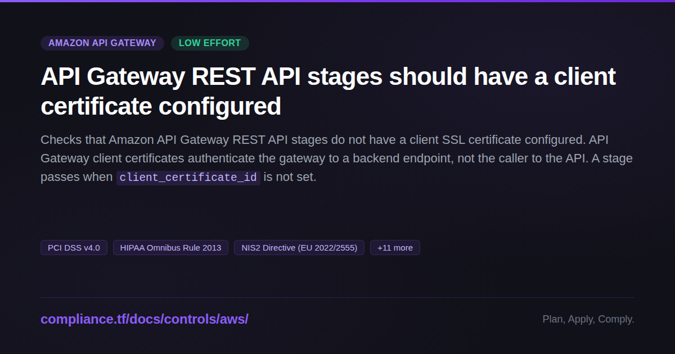Screen dimensions: 675x354
Task: Click the AMAZON API GATEWAY badge
Action: tap(102, 43)
